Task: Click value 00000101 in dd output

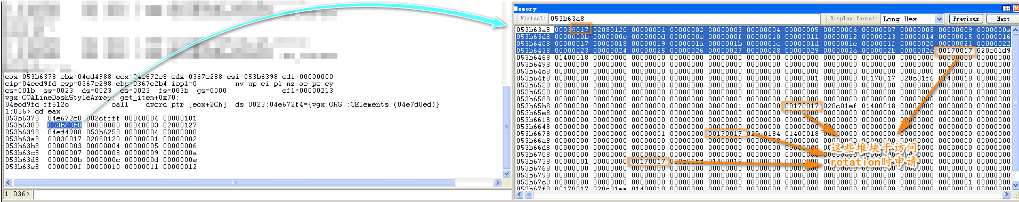Action: [x=180, y=118]
